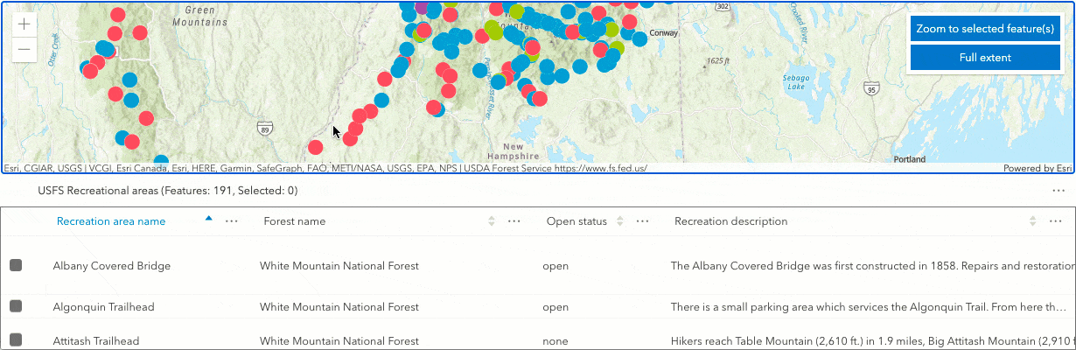Open Recreation area name column menu

tap(232, 221)
